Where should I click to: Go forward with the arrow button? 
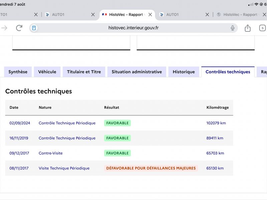point(4,28)
